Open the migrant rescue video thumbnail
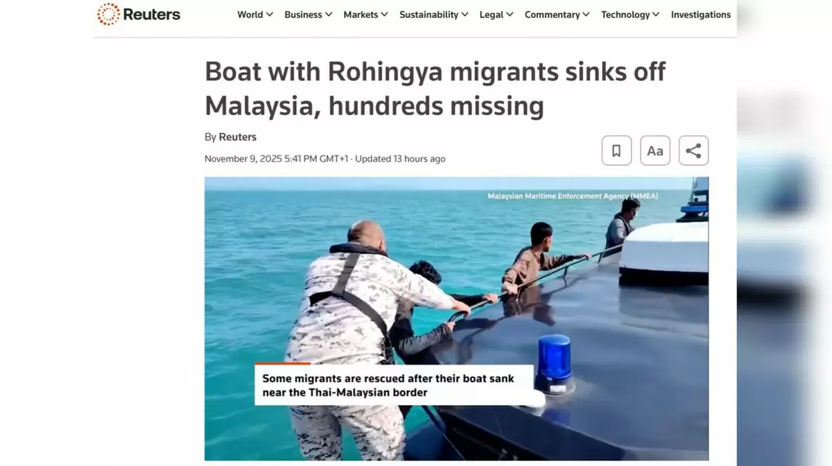 (456, 318)
